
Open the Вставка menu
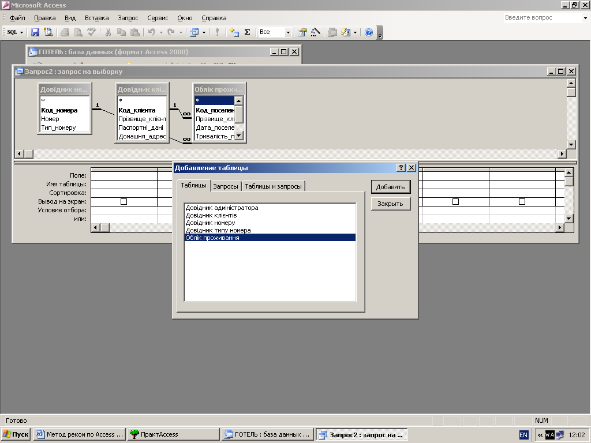(96, 18)
